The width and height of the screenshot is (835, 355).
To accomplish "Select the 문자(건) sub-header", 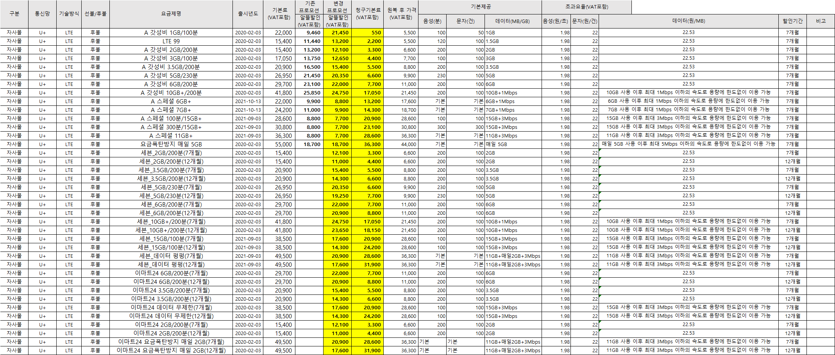I will click(465, 21).
